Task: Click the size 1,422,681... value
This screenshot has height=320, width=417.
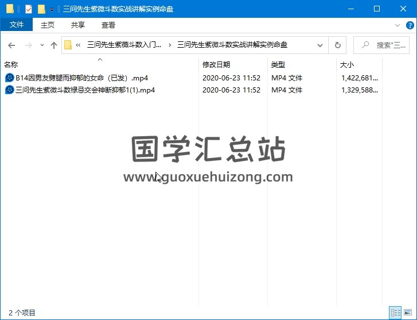Action: click(x=360, y=78)
